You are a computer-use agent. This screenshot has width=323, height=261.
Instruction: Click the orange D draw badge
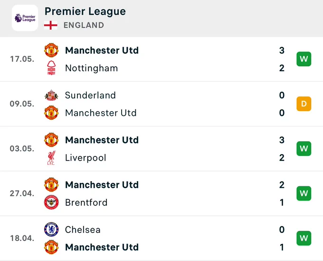click(x=304, y=104)
